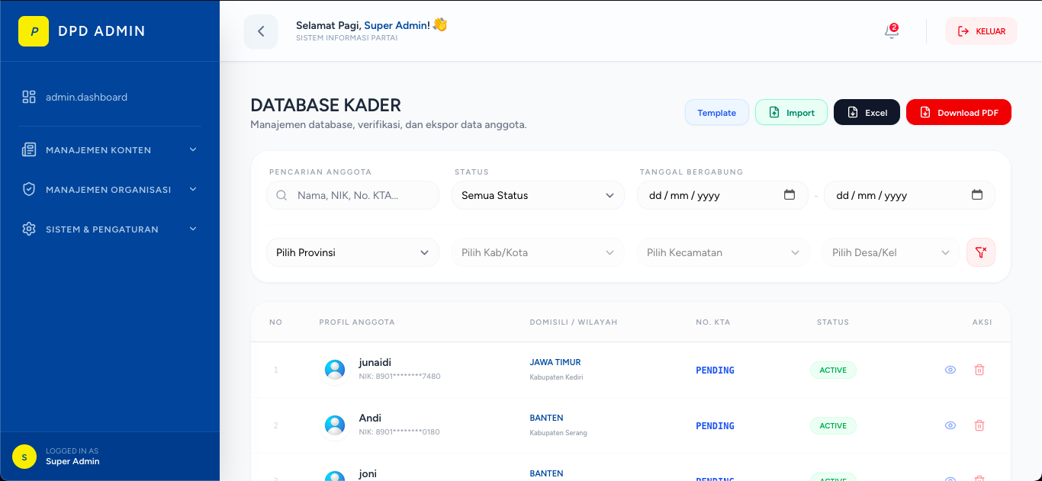This screenshot has width=1042, height=481.
Task: Open calendar picker on end date field
Action: coord(976,195)
